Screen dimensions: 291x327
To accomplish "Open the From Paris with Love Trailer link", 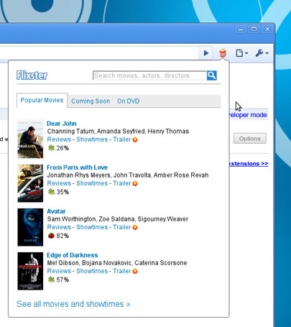I will [x=122, y=183].
